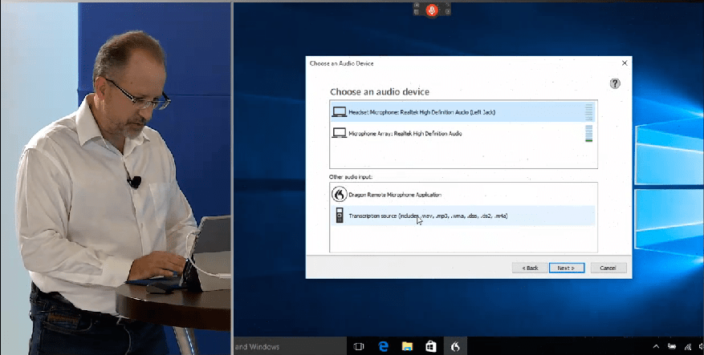Click laptop icon next to Microphone Array
This screenshot has width=704, height=355.
[x=340, y=133]
